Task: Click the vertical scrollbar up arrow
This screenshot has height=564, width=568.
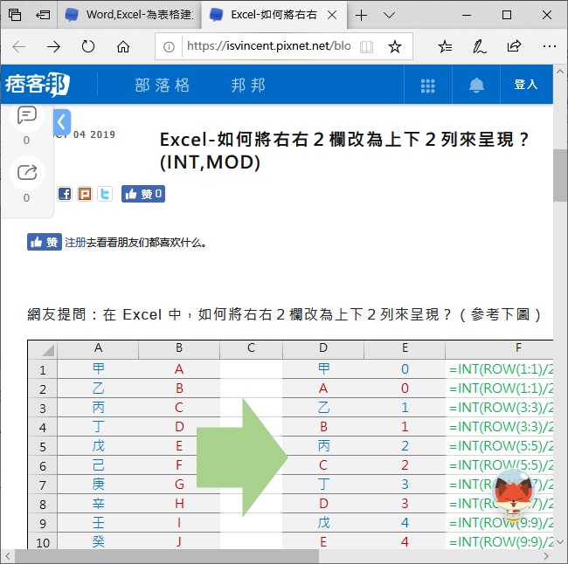Action: click(x=560, y=72)
